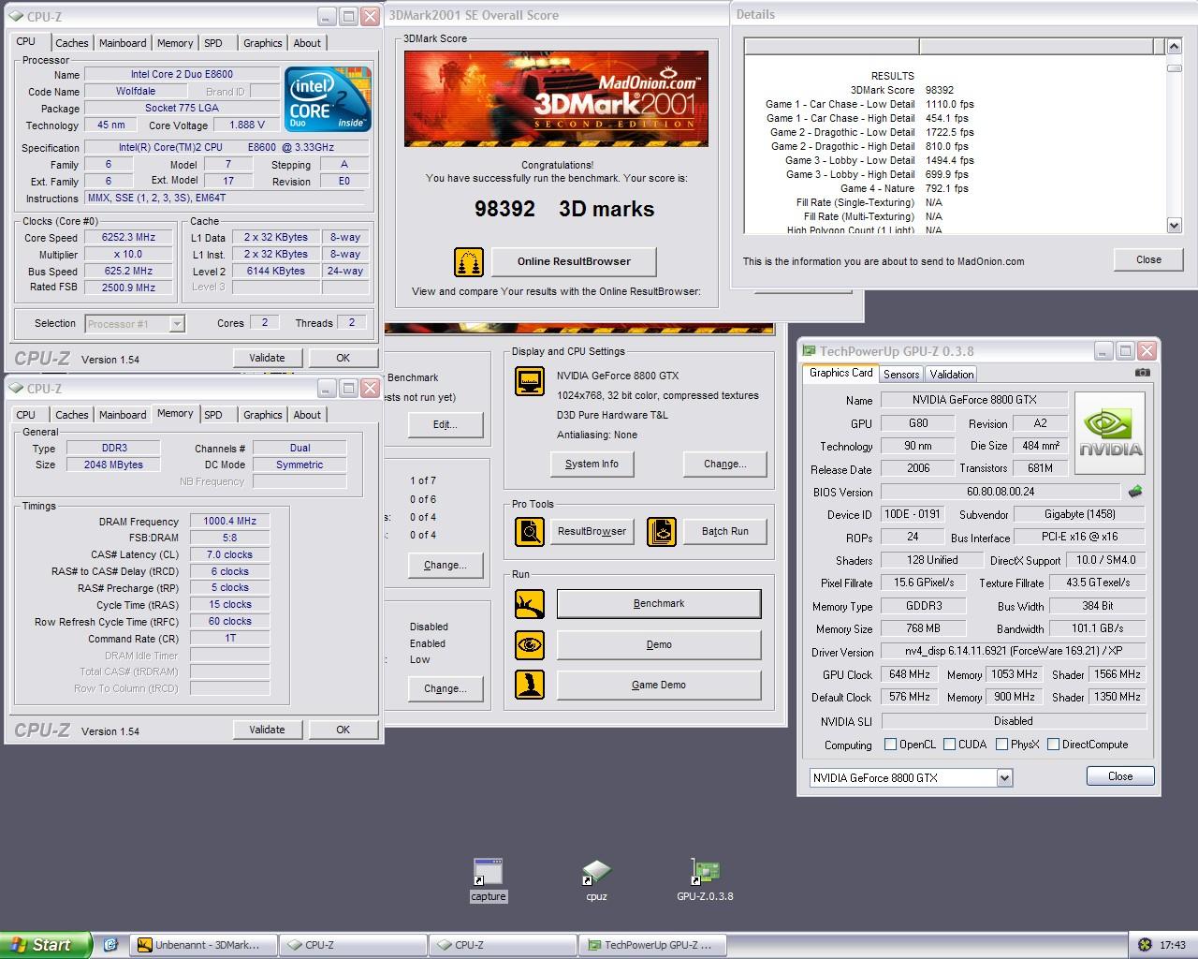The height and width of the screenshot is (959, 1198).
Task: Click the DRAM Frequency value field
Action: pos(230,521)
